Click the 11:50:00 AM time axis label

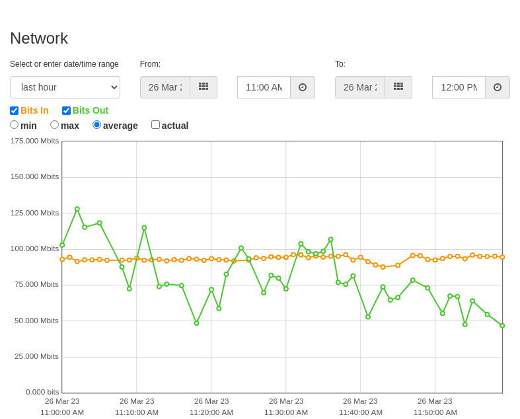coord(435,412)
